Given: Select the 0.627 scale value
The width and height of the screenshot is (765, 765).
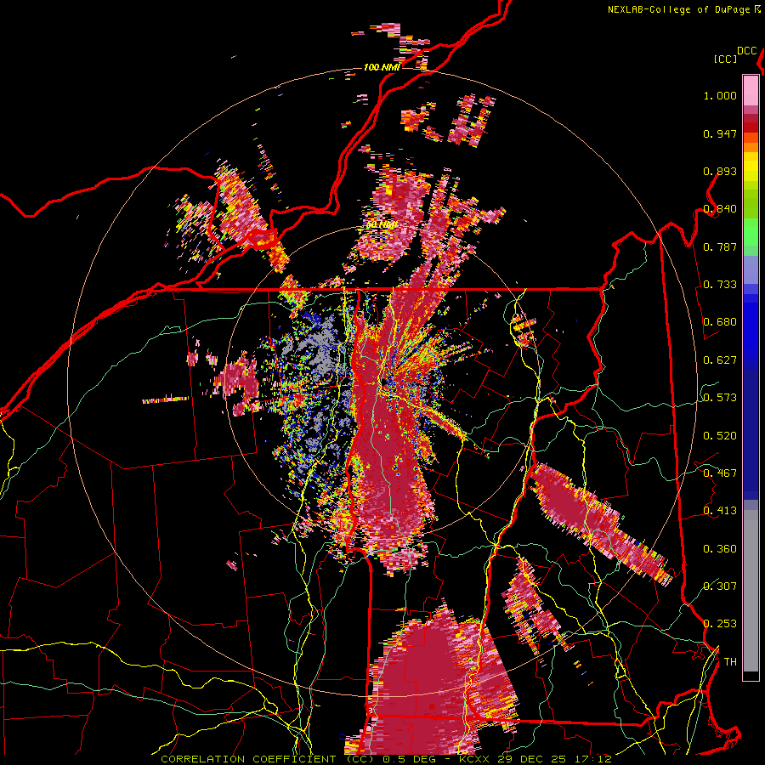Looking at the screenshot, I should (x=720, y=360).
